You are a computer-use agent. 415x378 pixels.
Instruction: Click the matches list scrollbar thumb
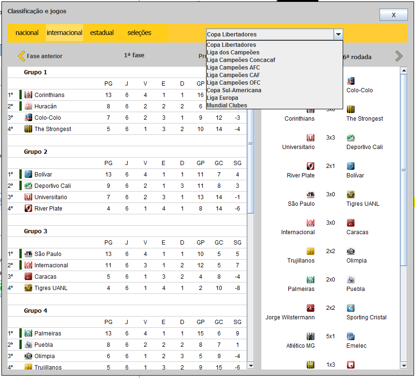pyautogui.click(x=404, y=170)
